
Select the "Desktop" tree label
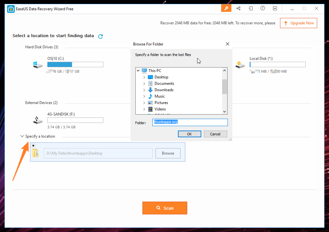coord(161,77)
